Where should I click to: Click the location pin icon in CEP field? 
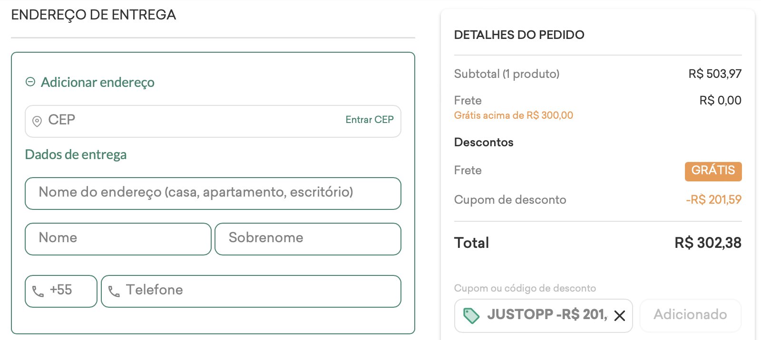click(x=37, y=121)
